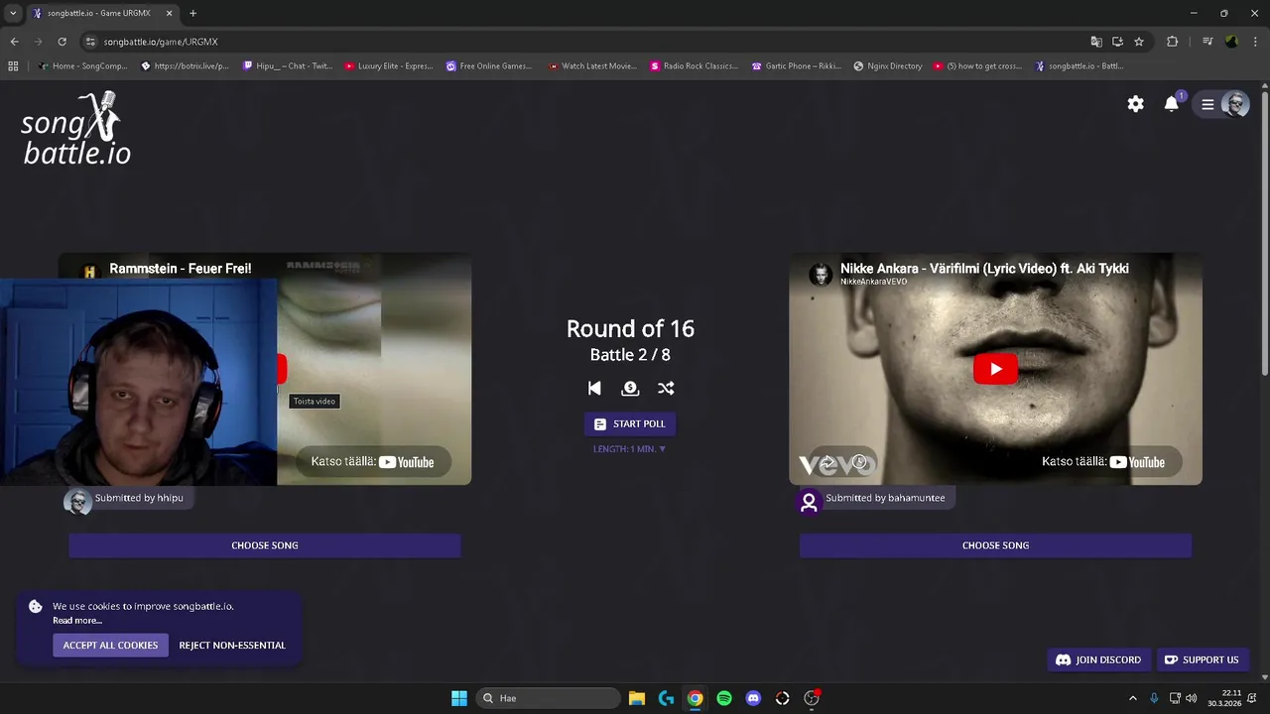The image size is (1270, 714).
Task: Open the cookies "Read more..." link
Action: 77,621
